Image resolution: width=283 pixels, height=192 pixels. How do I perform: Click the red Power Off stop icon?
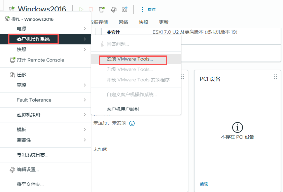91,9
